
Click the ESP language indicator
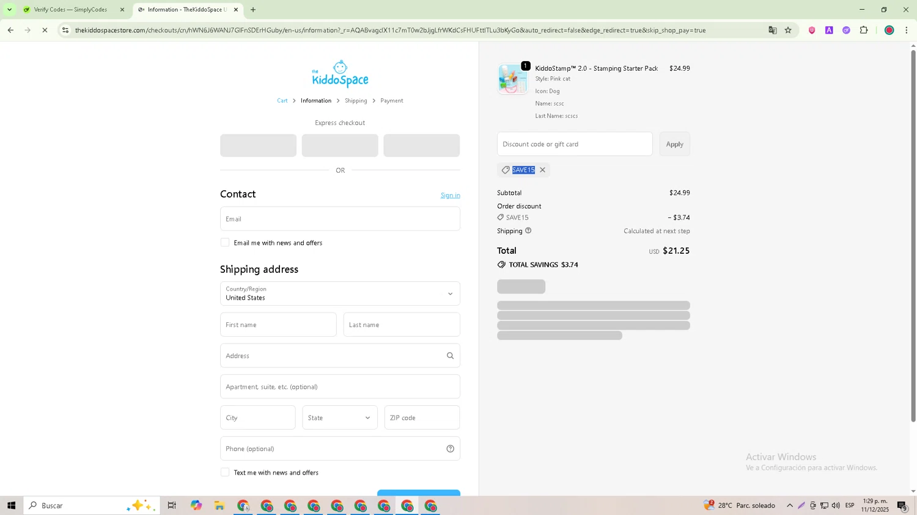pos(850,505)
